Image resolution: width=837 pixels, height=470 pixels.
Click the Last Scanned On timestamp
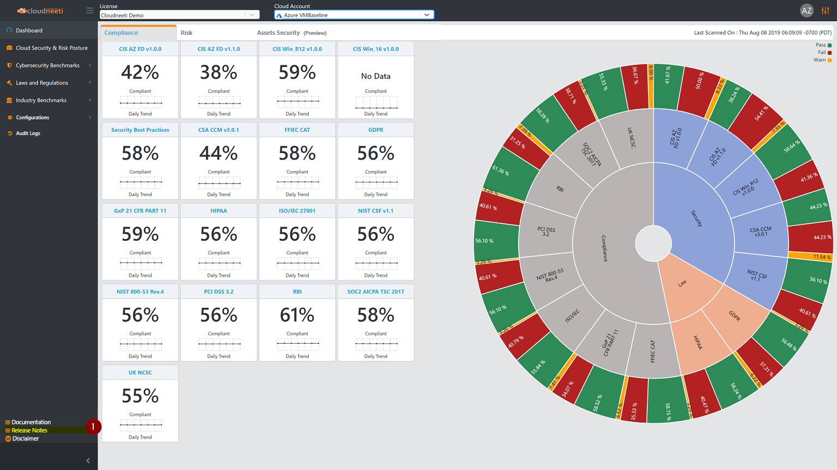coord(762,33)
